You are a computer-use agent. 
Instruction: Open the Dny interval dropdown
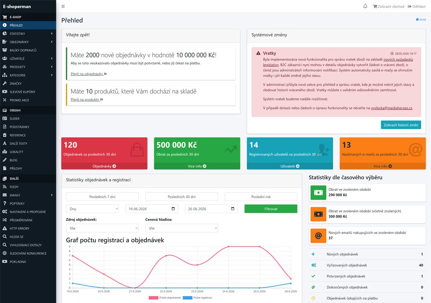(x=92, y=209)
